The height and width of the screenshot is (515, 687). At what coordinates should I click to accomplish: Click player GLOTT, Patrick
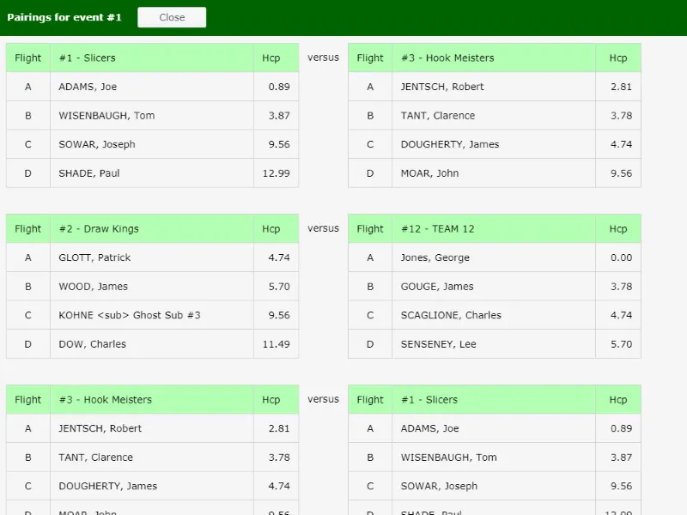click(94, 257)
